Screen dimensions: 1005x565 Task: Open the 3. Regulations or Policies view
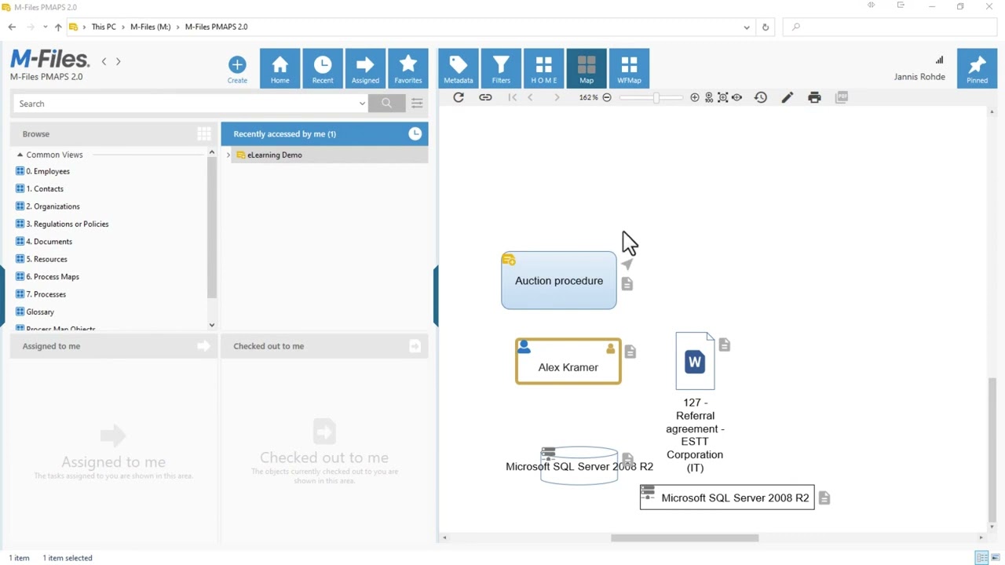click(68, 224)
